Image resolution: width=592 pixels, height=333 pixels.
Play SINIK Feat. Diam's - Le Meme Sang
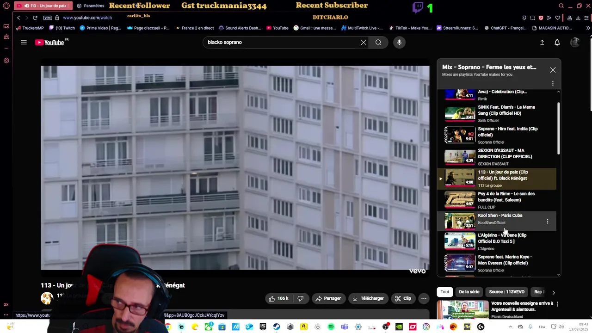[x=497, y=113]
